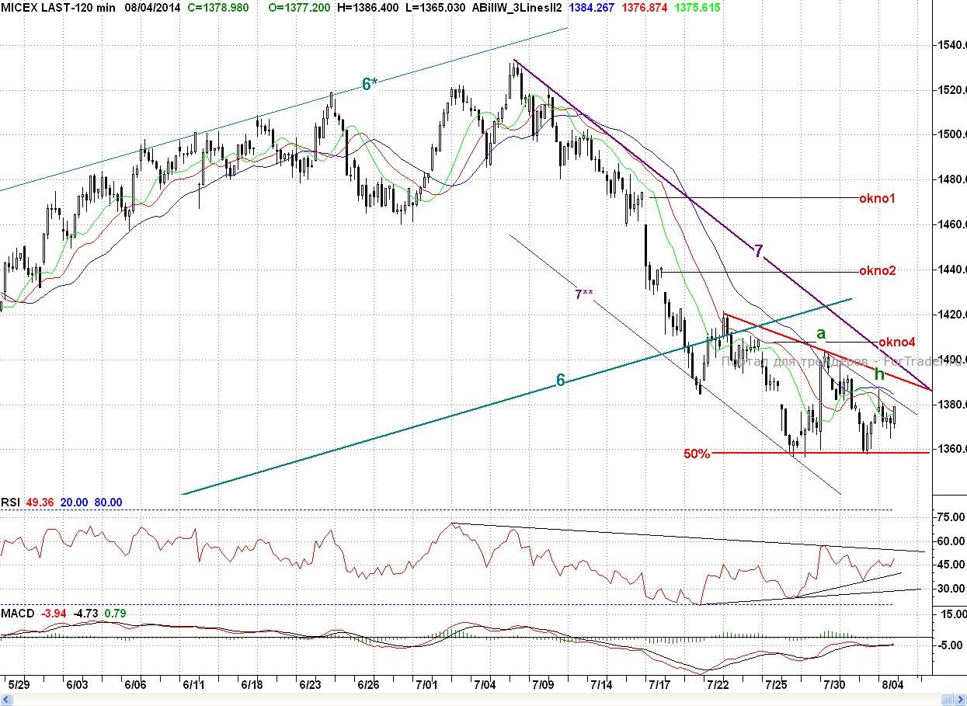The height and width of the screenshot is (706, 967).
Task: Click the upper channel label 6*
Action: coord(370,85)
